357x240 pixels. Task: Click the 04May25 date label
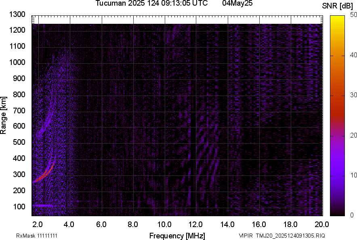237,3
